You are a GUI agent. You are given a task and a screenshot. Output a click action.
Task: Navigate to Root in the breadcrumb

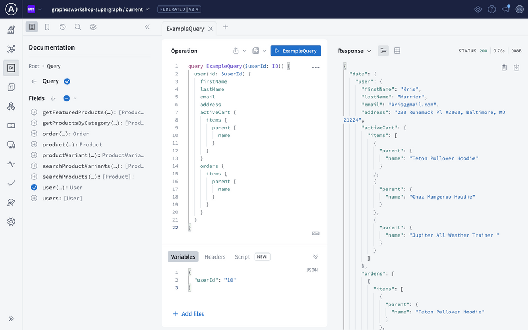(34, 67)
